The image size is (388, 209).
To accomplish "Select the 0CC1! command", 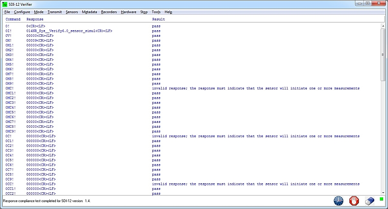I will [10, 189].
